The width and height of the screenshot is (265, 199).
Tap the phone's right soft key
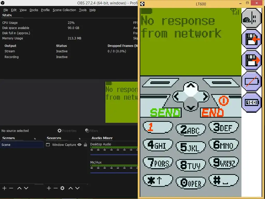222,83
